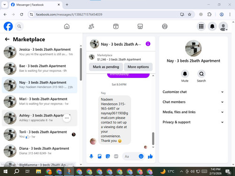This screenshot has width=235, height=176.
Task: Open Jessica's 3 beds 2bath Apartment chat
Action: coord(39,52)
